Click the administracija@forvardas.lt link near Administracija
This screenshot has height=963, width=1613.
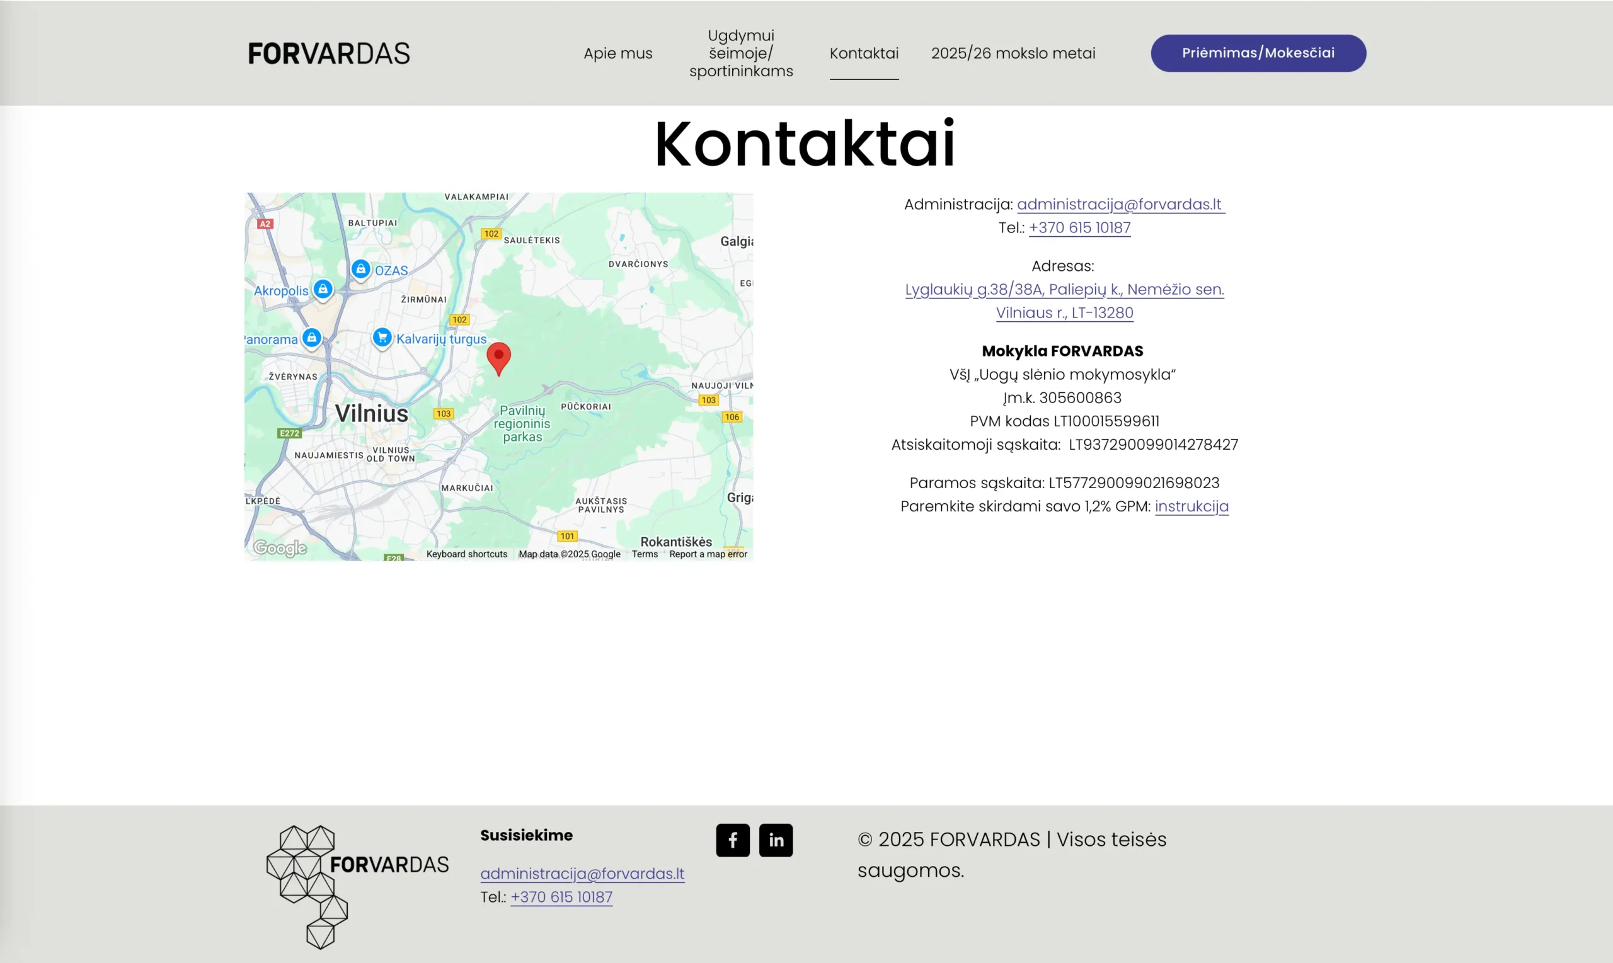[x=1120, y=205]
